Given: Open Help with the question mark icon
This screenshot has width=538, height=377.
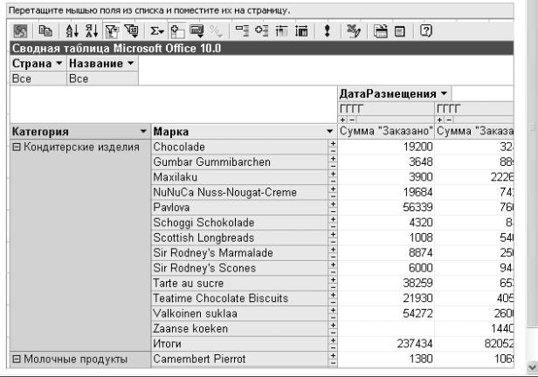Looking at the screenshot, I should (425, 31).
